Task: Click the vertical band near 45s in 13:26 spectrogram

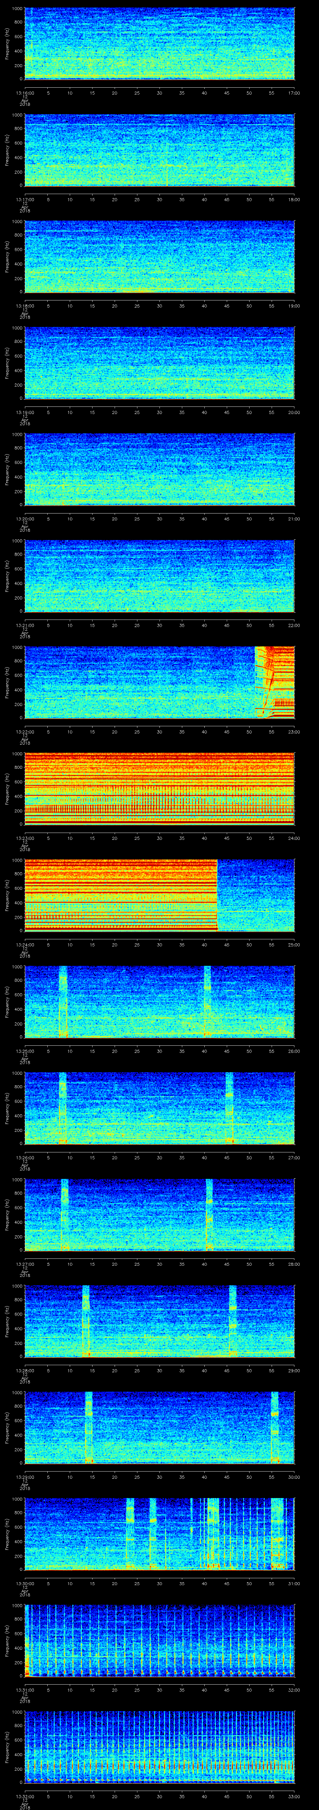Action: pyautogui.click(x=229, y=1107)
